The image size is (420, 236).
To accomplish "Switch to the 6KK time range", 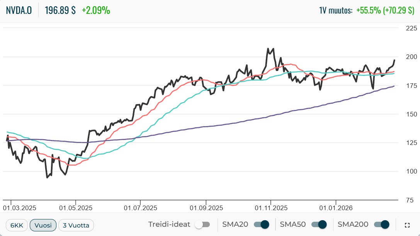I will pyautogui.click(x=17, y=225).
